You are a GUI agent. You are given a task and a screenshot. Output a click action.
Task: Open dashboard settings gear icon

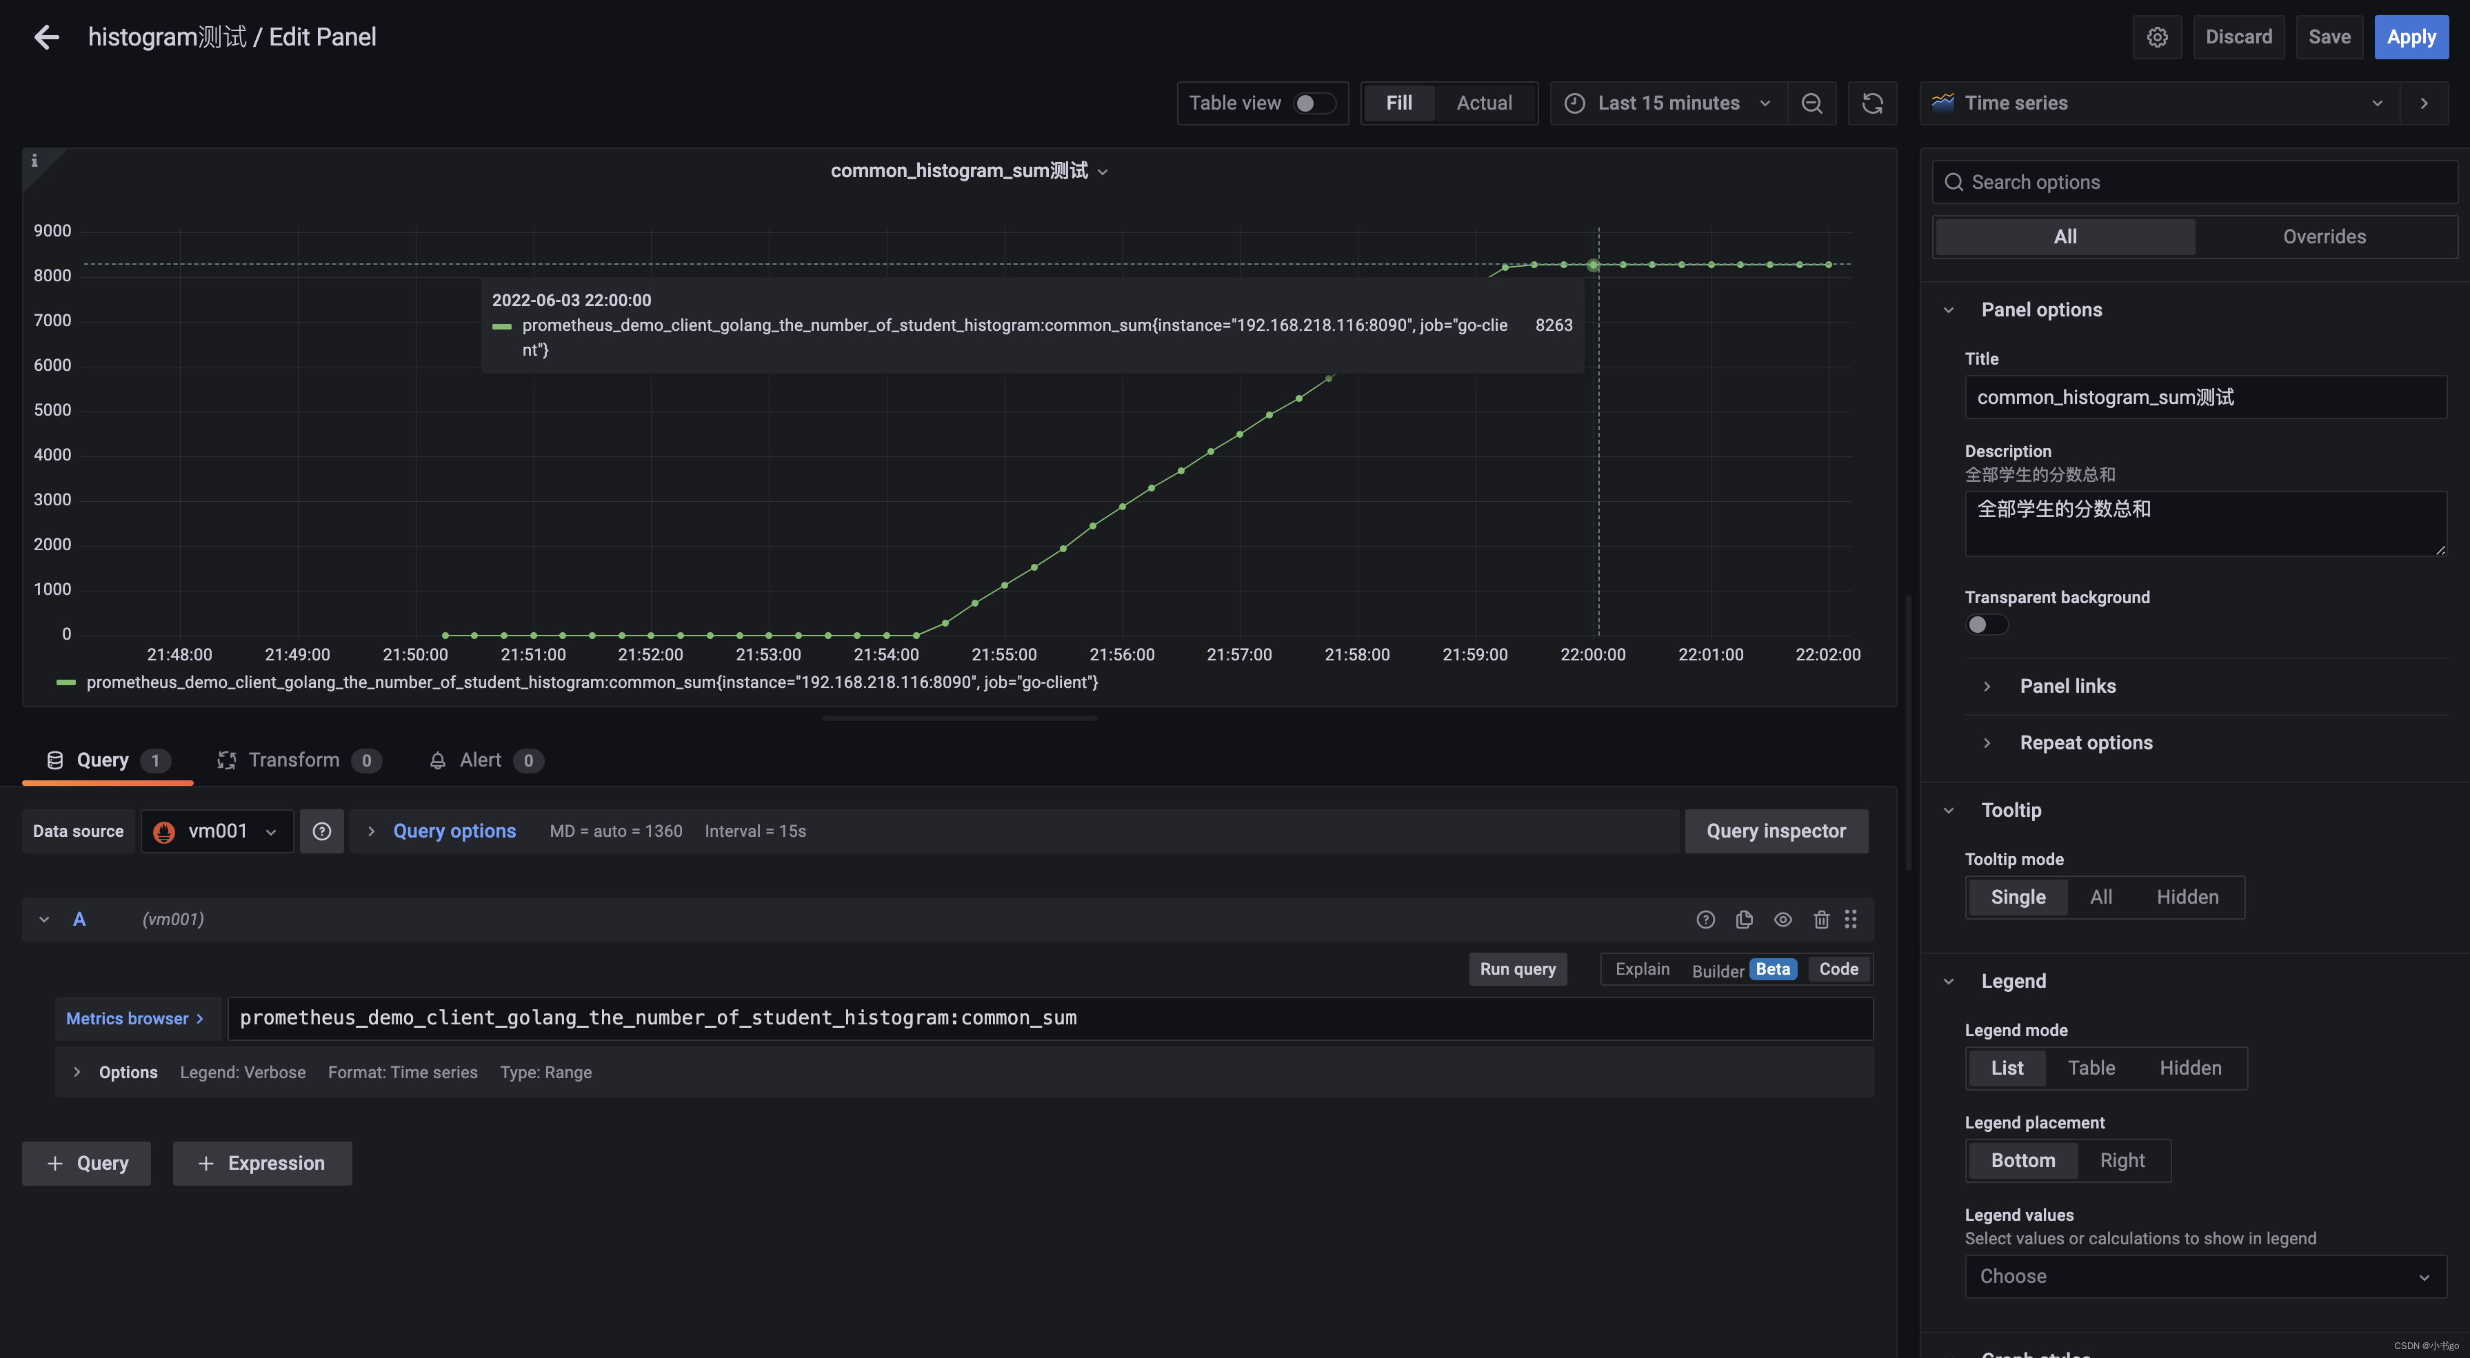2156,37
